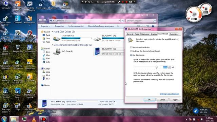
Task: Open the file explorer taskbar button
Action: point(14,119)
